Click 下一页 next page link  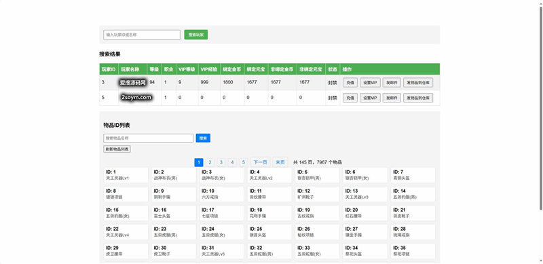[x=260, y=162]
